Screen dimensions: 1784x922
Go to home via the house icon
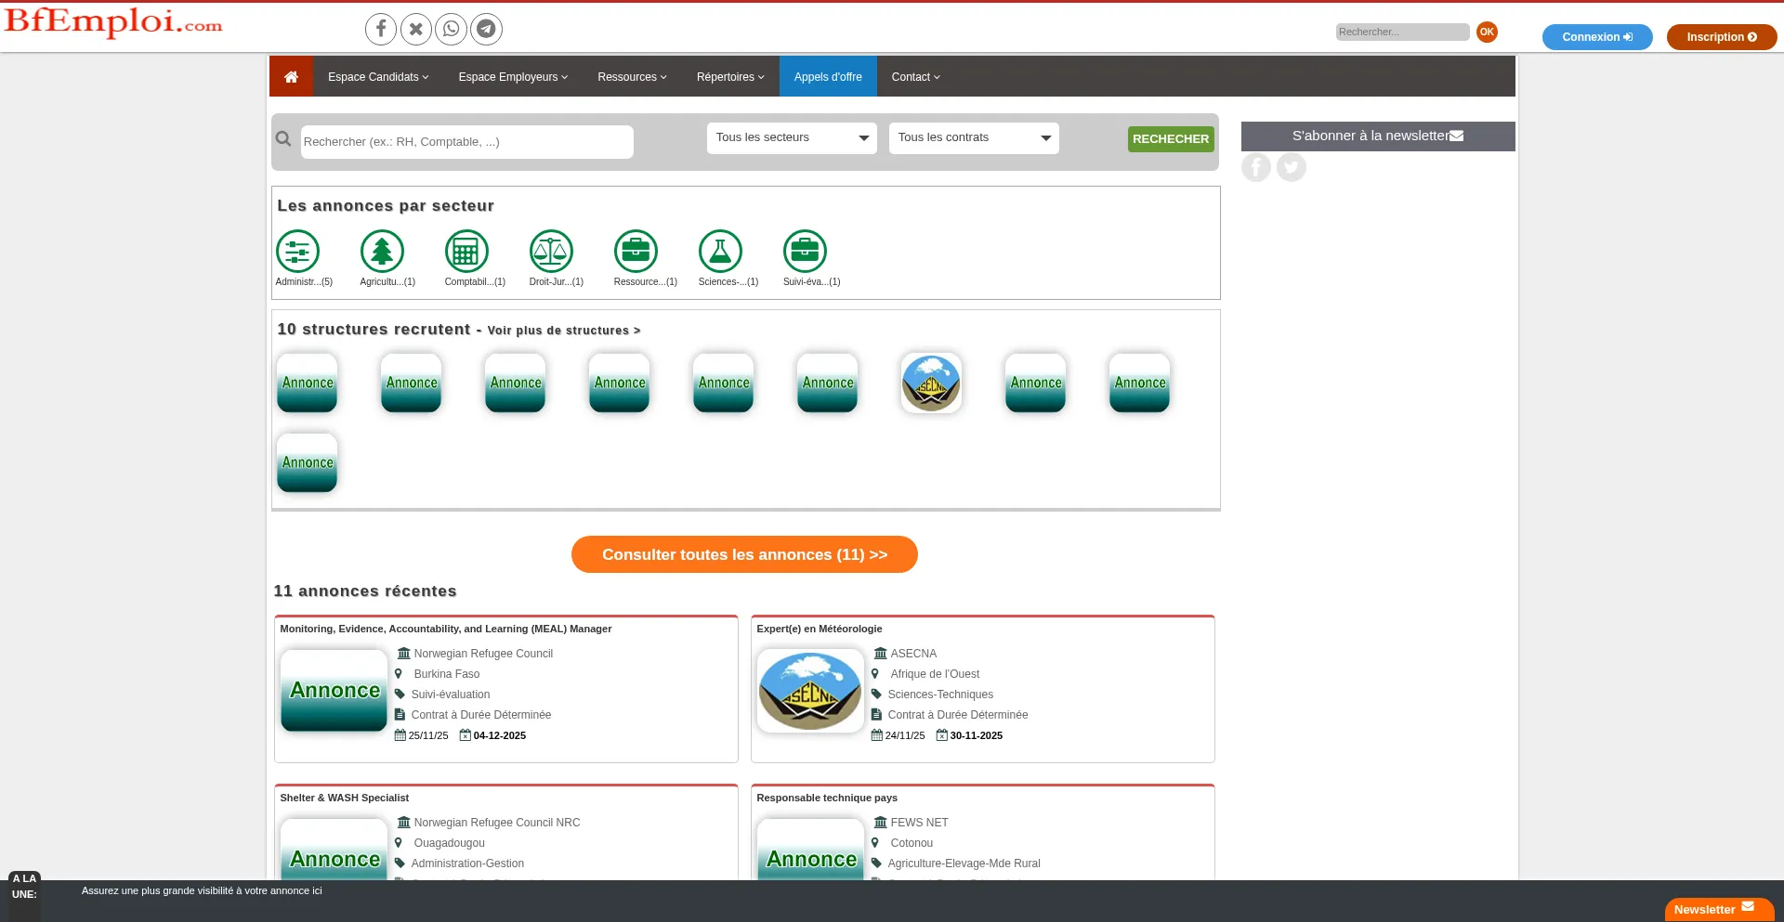(x=291, y=77)
